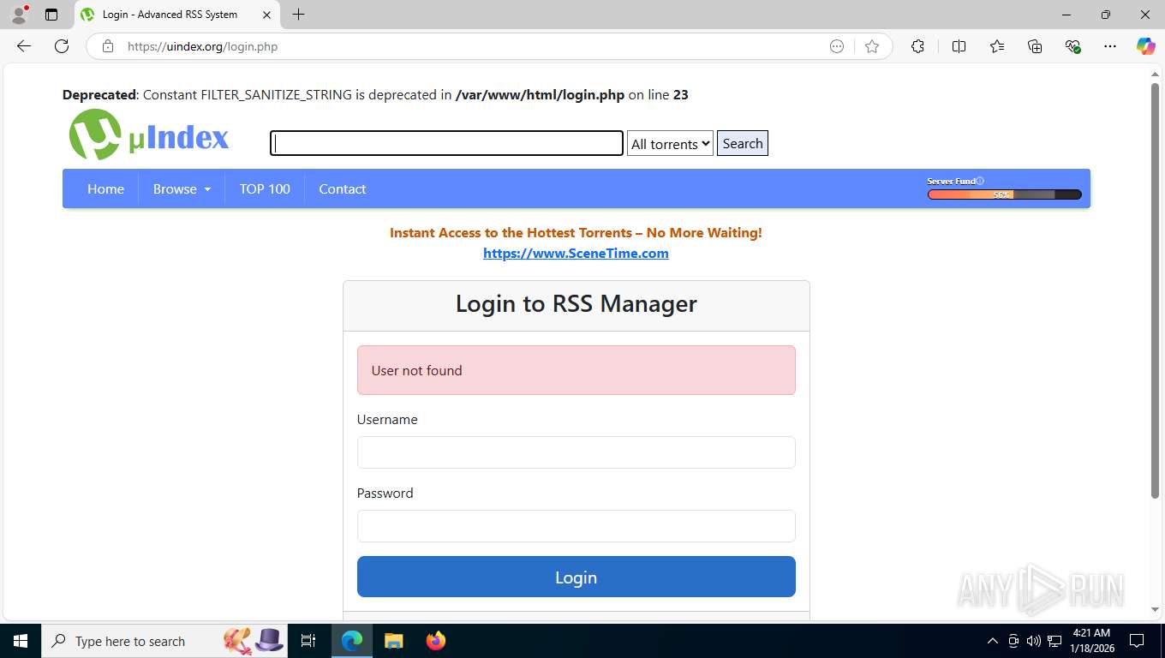Refresh the current page

(x=62, y=46)
